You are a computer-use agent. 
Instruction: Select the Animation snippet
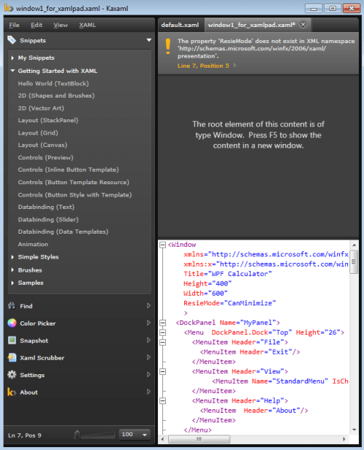click(x=33, y=244)
